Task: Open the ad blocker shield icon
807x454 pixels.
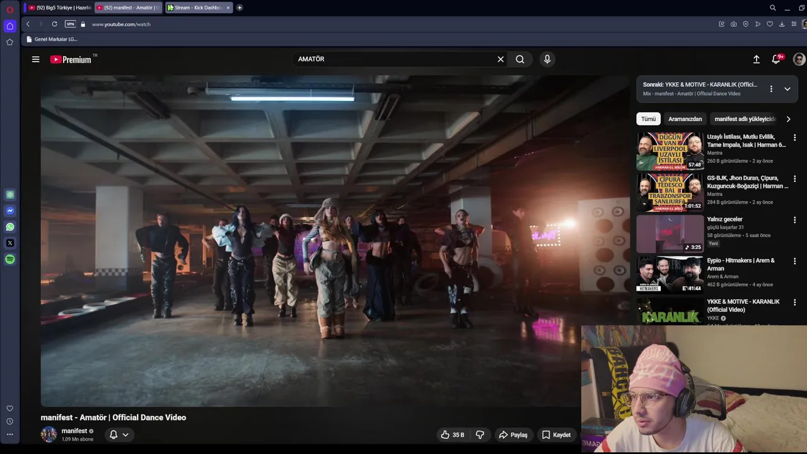Action: tap(745, 24)
